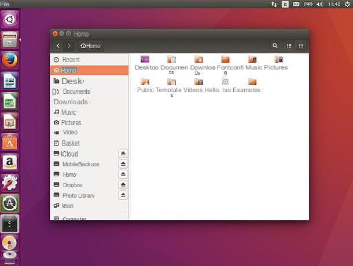Select the Hello.iso disc image file
353x266 pixels.
pyautogui.click(x=225, y=82)
